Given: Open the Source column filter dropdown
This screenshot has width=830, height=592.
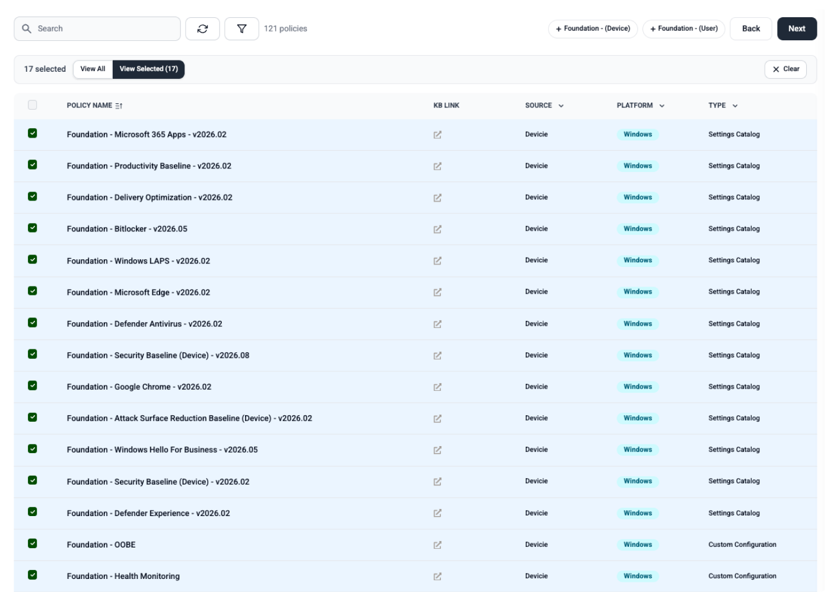Looking at the screenshot, I should pos(561,106).
